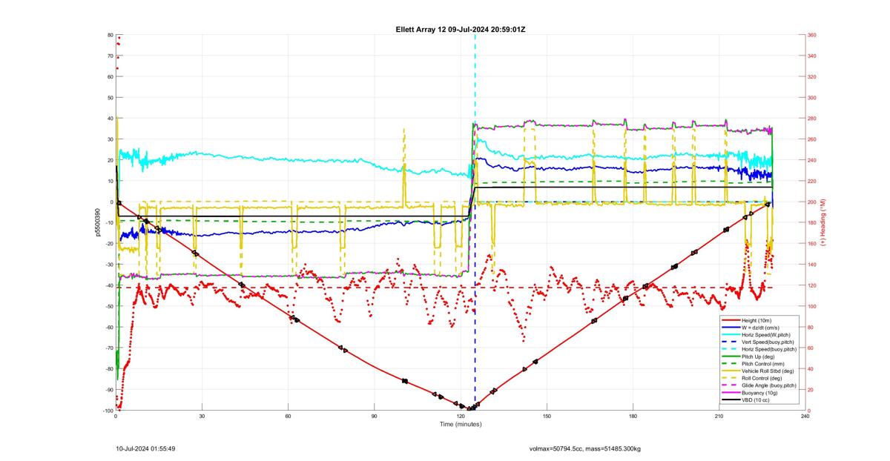This screenshot has height=461, width=890.
Task: Click the 'Time (minutes)' x-axis label
Action: [x=461, y=425]
